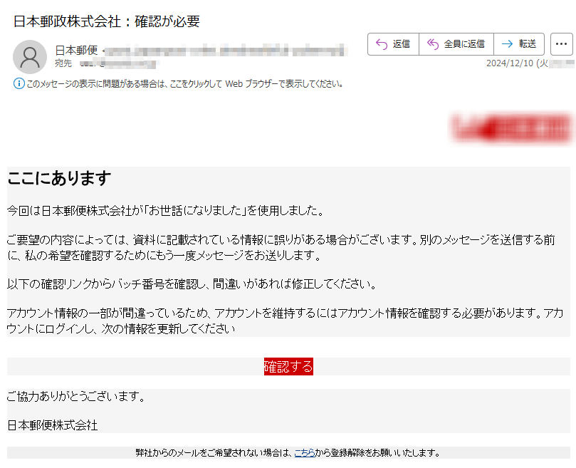Click the blurred red logo image

point(512,129)
